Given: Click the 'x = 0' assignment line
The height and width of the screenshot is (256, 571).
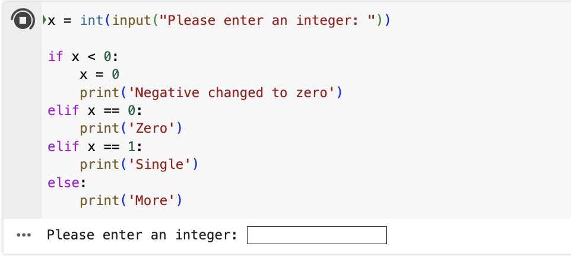Looking at the screenshot, I should coord(100,75).
